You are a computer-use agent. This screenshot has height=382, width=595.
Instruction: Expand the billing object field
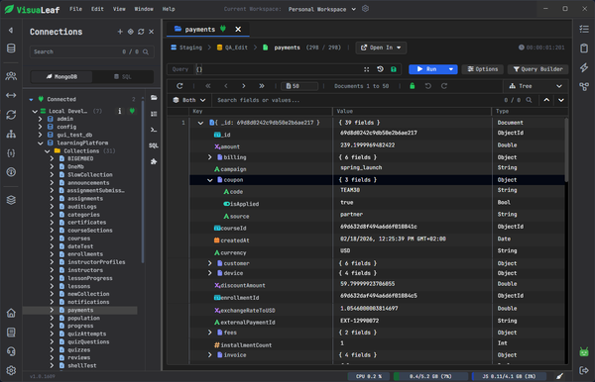click(210, 157)
